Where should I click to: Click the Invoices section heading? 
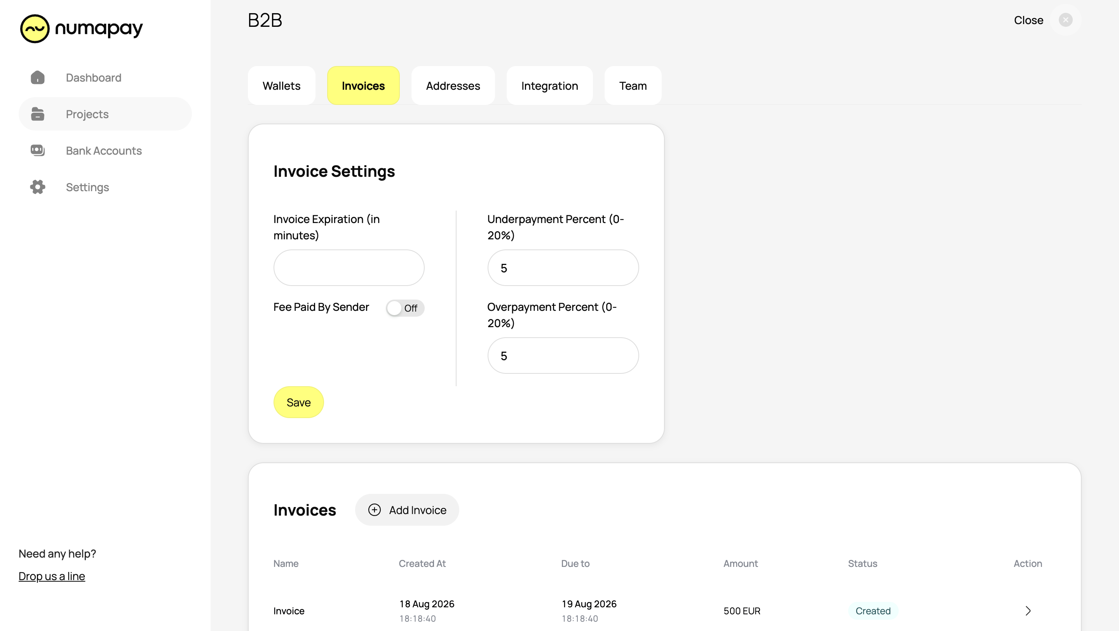pos(305,510)
